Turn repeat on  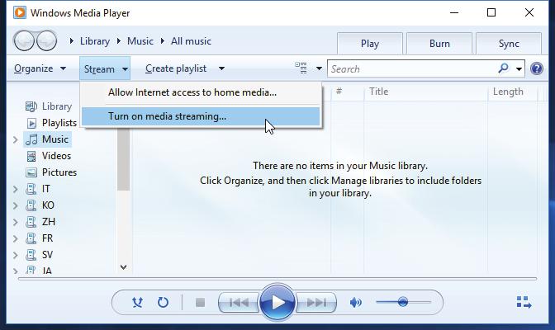tap(163, 303)
